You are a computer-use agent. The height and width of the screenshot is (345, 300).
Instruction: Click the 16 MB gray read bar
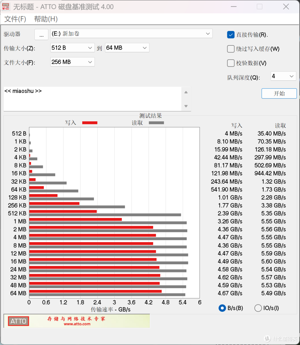(x=109, y=263)
